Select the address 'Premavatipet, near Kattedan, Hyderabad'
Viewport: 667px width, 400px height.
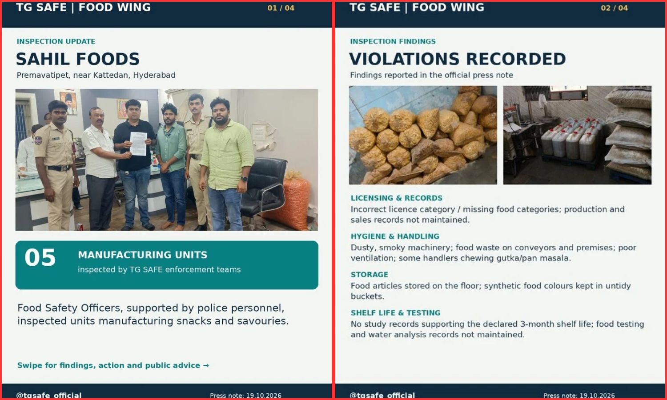click(x=96, y=75)
